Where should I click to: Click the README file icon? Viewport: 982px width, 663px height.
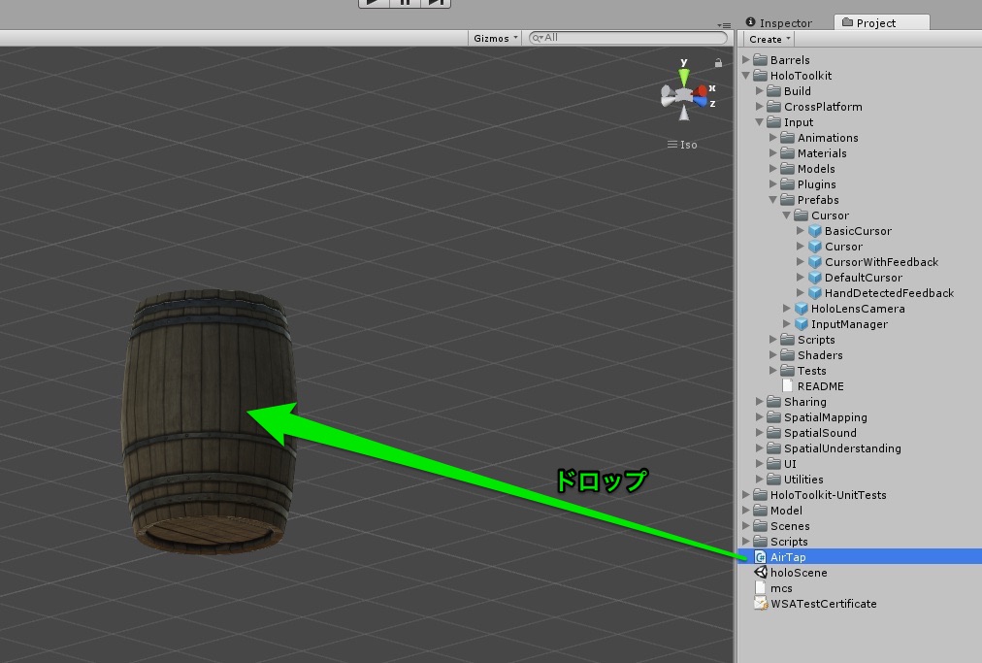click(787, 386)
